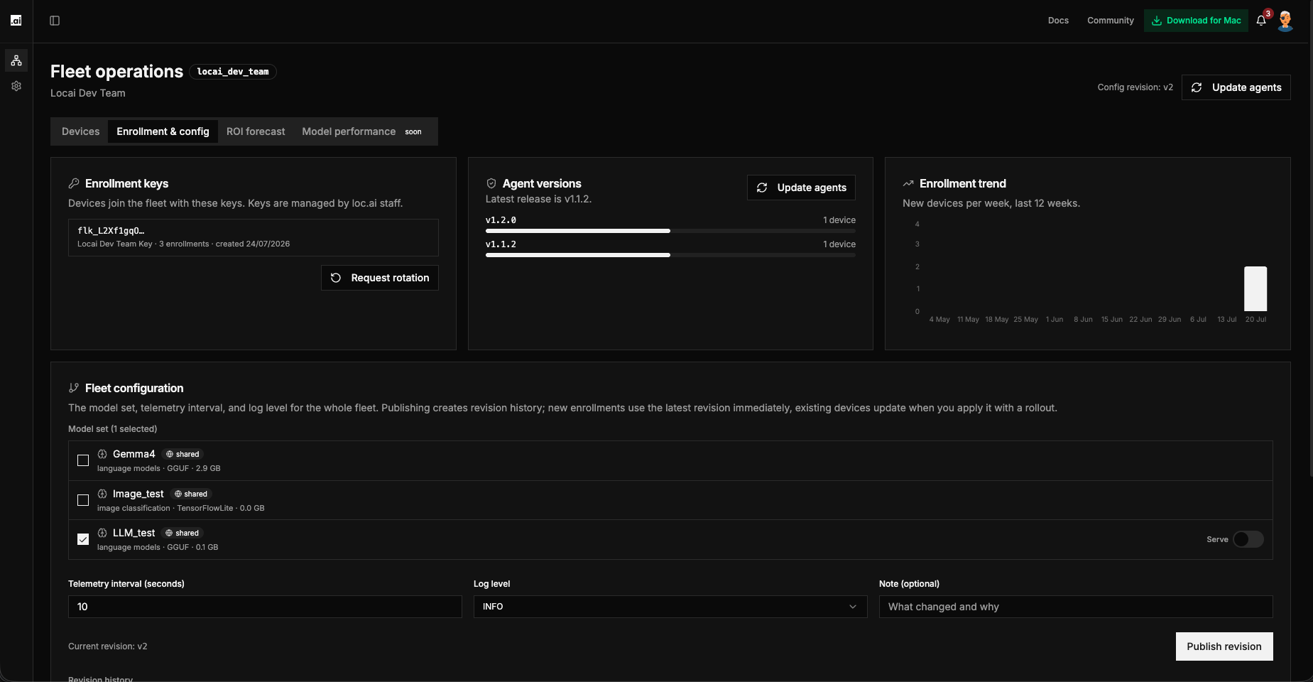
Task: Click the flk_L2Xf1gqO enrollment key row
Action: coord(254,237)
